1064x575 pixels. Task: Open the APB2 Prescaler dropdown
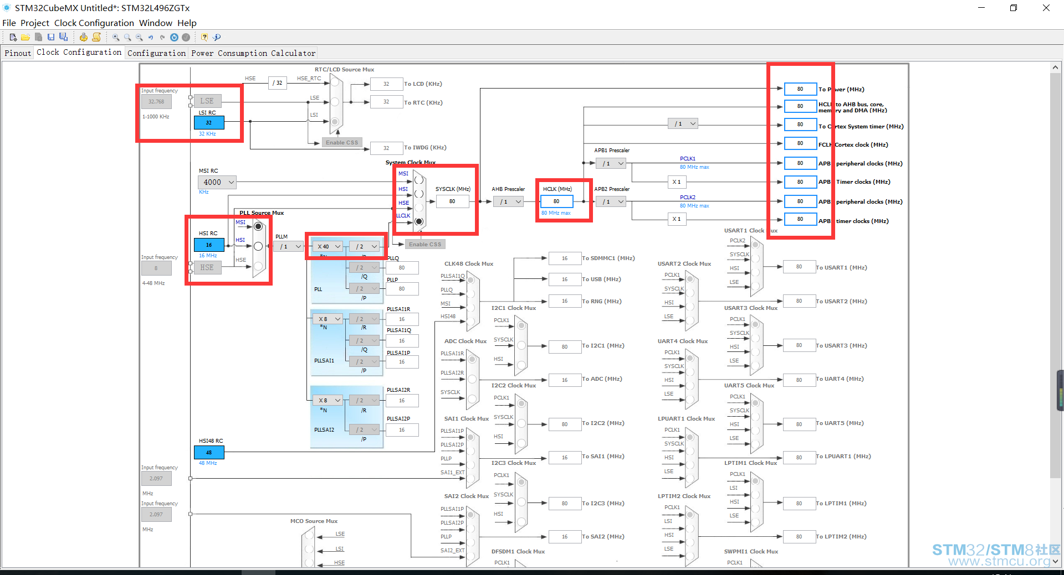pyautogui.click(x=611, y=201)
